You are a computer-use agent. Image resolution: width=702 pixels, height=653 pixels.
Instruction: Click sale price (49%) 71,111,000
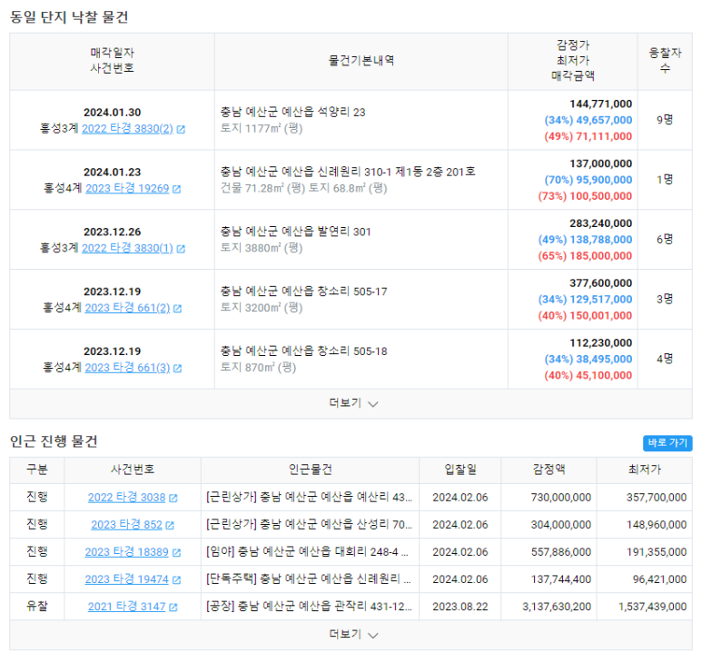coord(588,136)
